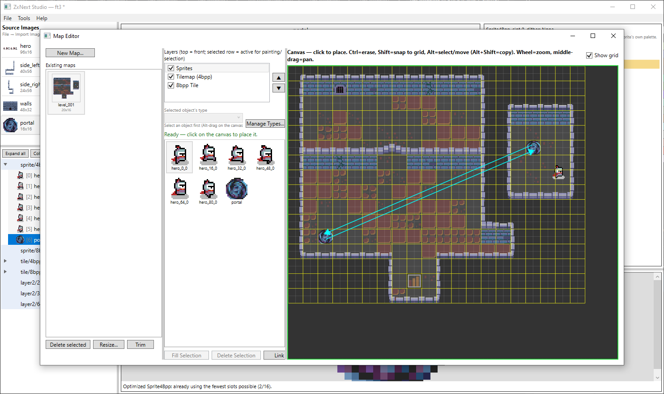Image resolution: width=664 pixels, height=394 pixels.
Task: Click the New Map... button
Action: pos(70,53)
